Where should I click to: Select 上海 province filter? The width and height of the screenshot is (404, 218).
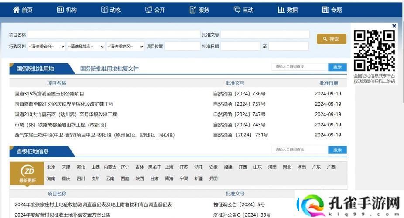coord(169,167)
